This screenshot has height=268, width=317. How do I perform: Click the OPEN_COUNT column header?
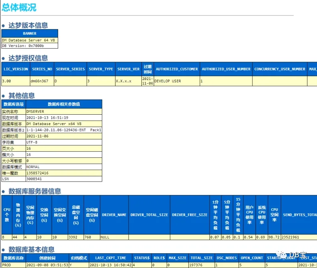pos(252,258)
